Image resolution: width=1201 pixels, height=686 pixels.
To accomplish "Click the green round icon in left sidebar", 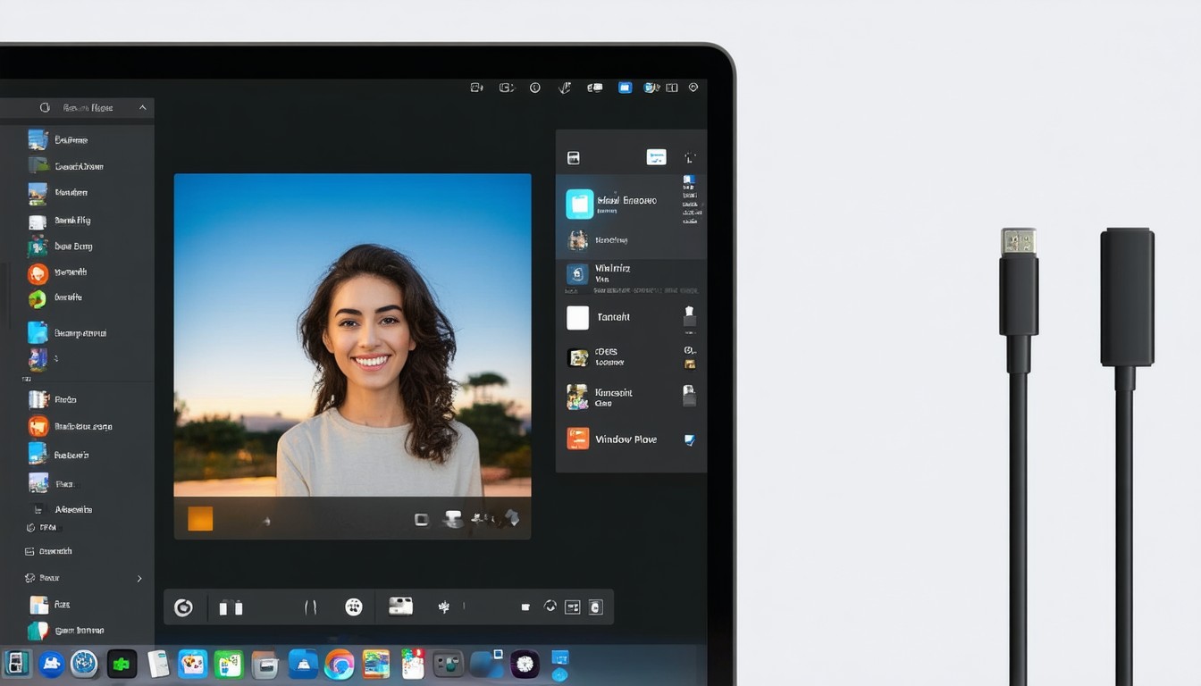I will click(x=38, y=298).
